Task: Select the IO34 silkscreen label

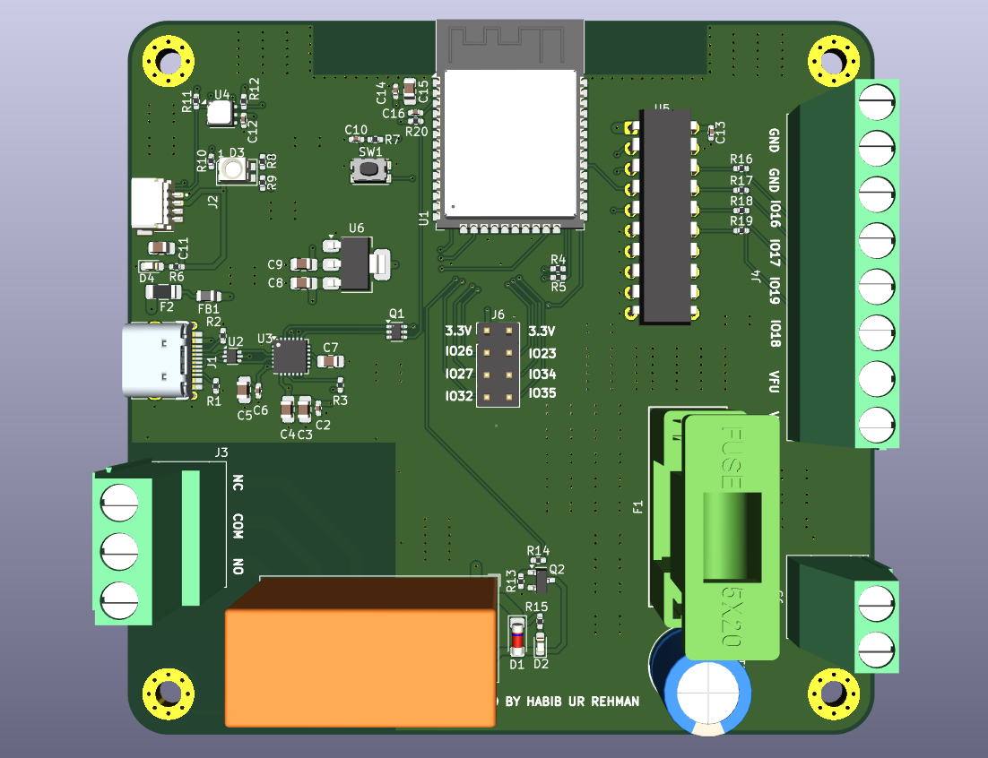Action: coord(542,374)
